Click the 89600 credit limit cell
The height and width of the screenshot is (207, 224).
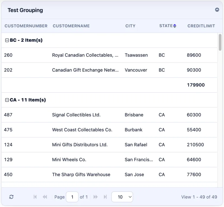click(194, 55)
